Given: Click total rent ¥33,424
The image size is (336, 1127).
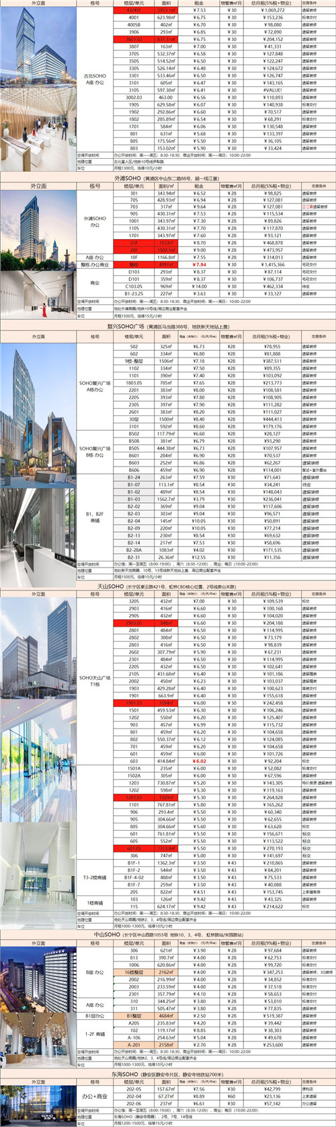Looking at the screenshot, I should pyautogui.click(x=274, y=149).
